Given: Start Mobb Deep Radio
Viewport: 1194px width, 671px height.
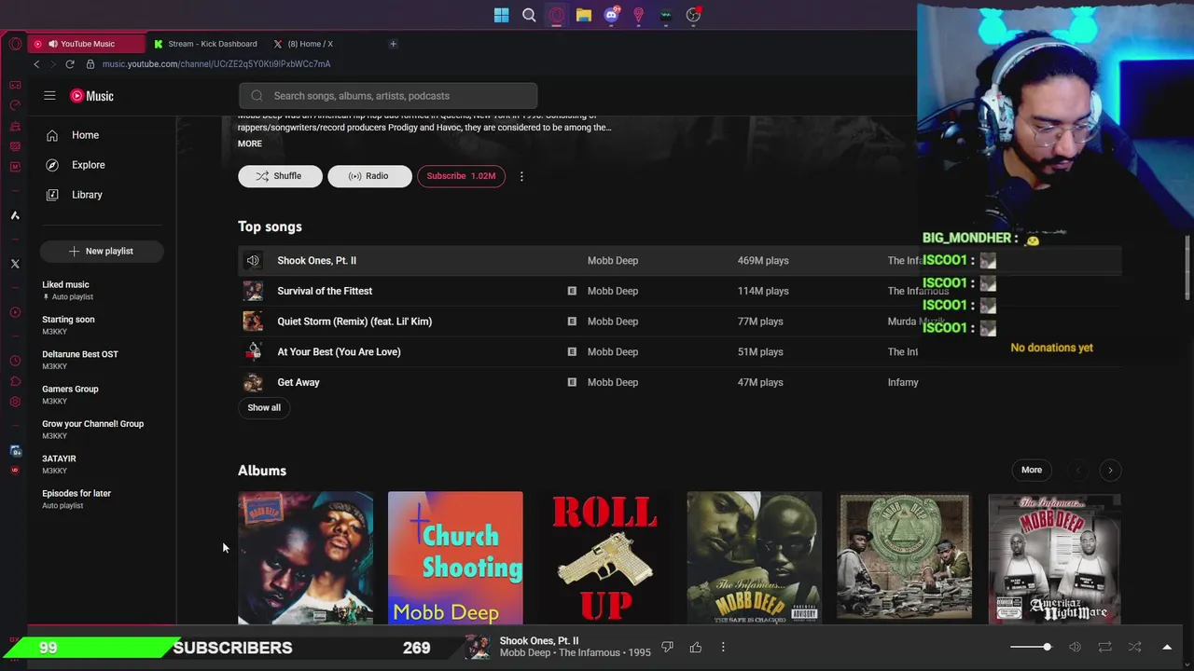Looking at the screenshot, I should point(369,176).
